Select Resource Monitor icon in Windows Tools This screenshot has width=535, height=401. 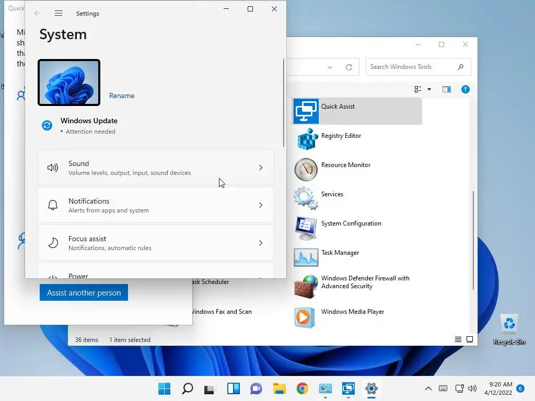[306, 169]
